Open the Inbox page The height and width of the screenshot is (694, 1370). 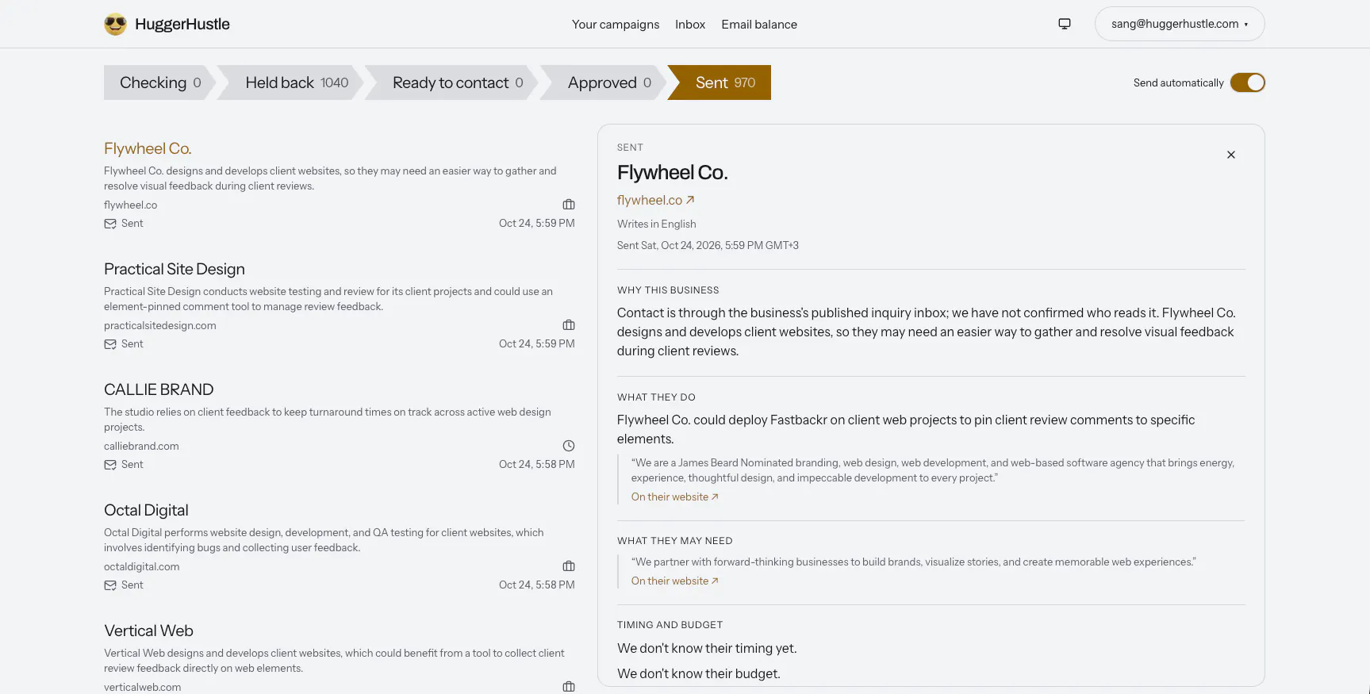(x=690, y=25)
